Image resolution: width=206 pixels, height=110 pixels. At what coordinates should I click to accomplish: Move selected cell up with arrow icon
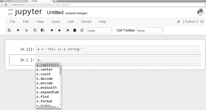52,30
